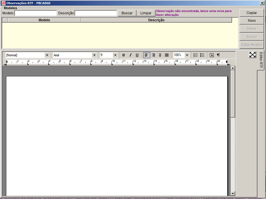266x199 pixels.
Task: Open the Arial font dropdown
Action: [94, 55]
